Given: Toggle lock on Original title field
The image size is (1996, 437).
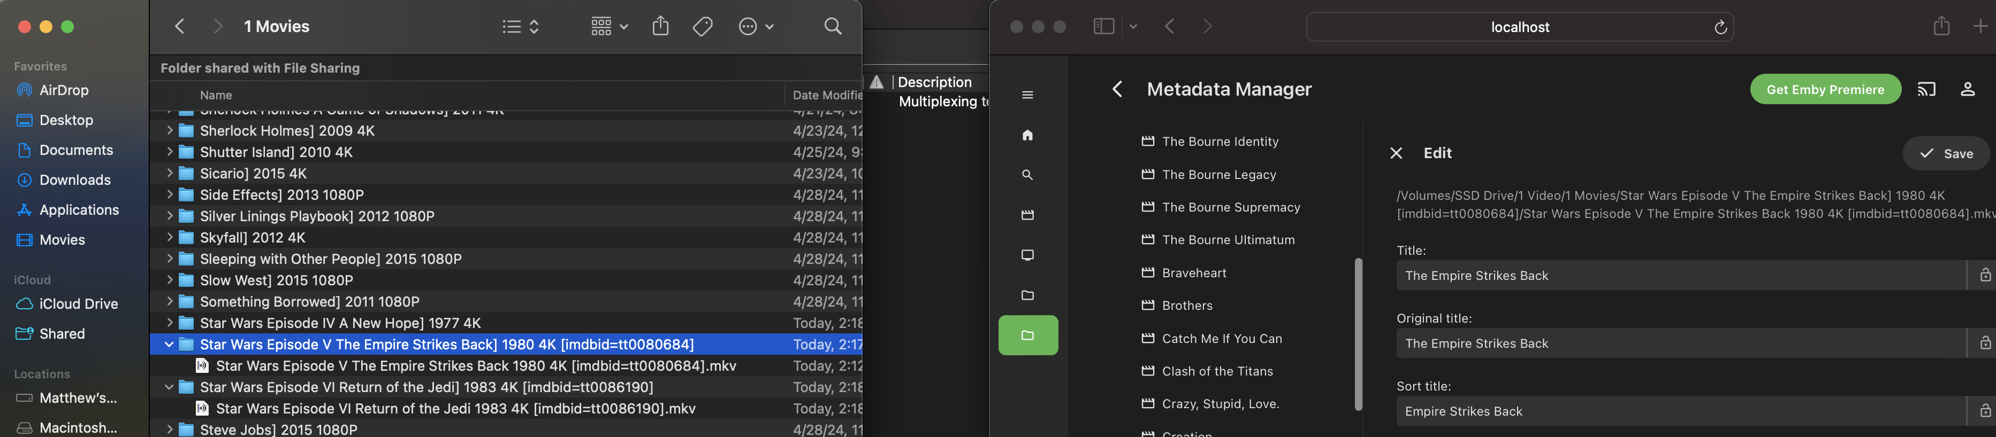Looking at the screenshot, I should pyautogui.click(x=1984, y=344).
